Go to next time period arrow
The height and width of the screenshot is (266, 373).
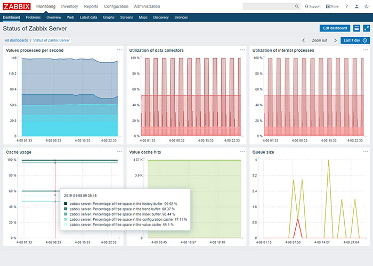click(x=335, y=40)
